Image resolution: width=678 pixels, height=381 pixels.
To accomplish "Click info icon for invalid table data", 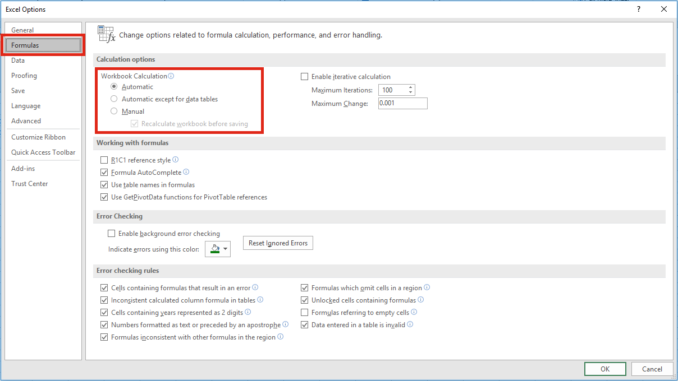I will pyautogui.click(x=410, y=324).
